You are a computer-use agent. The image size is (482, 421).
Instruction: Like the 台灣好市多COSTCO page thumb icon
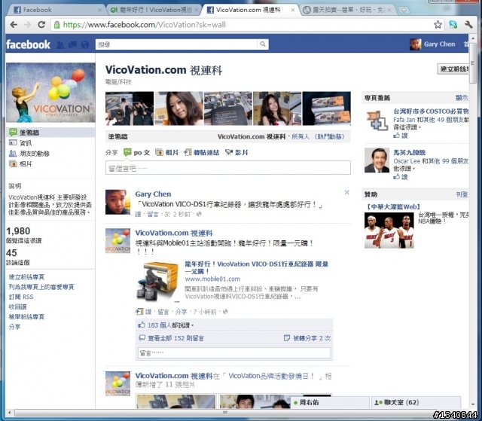click(x=397, y=136)
